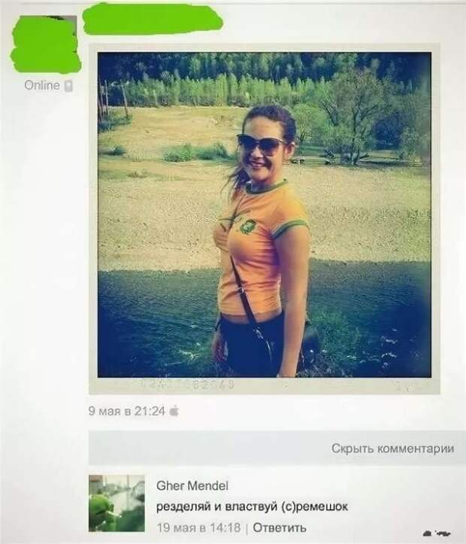Viewport: 466px width, 544px height.
Task: Click the gray comments header bar
Action: pyautogui.click(x=277, y=448)
